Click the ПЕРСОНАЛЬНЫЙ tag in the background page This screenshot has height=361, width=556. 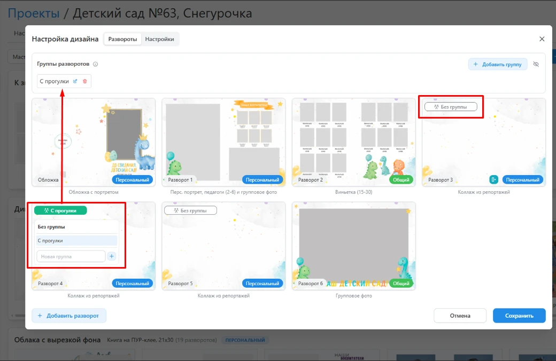click(x=245, y=340)
